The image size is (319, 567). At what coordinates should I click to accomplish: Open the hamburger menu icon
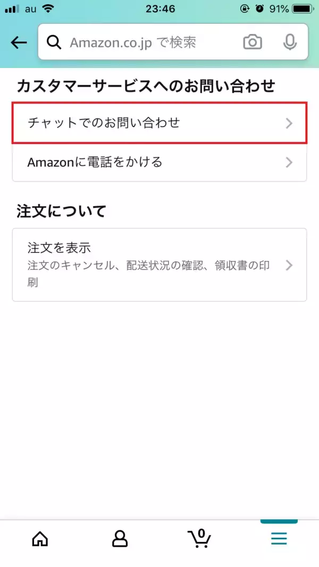coord(279,538)
